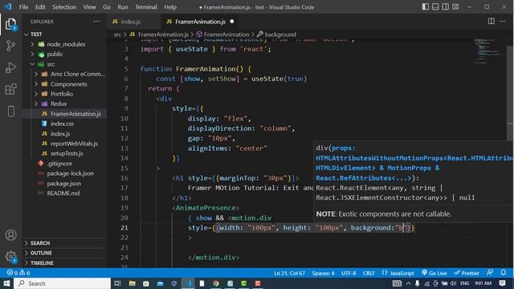Open Chrome from the taskbar
Image resolution: width=514 pixels, height=289 pixels.
click(x=216, y=283)
